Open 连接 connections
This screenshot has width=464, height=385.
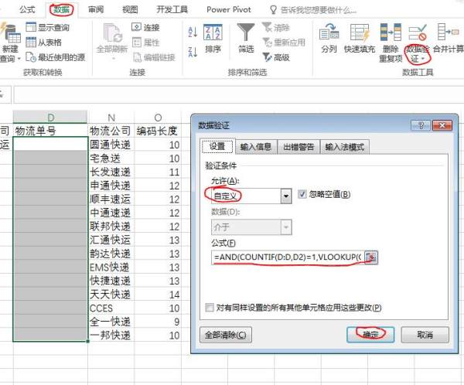(145, 27)
